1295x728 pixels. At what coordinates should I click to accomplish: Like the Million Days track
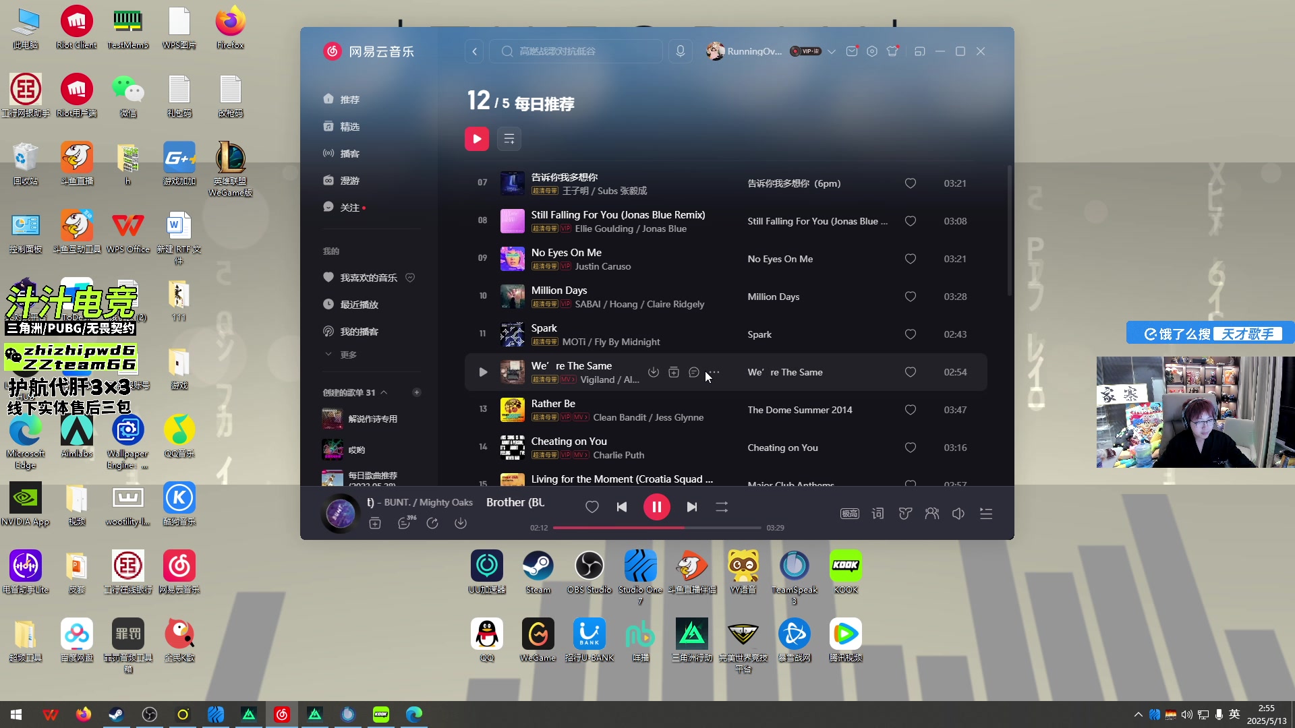911,297
